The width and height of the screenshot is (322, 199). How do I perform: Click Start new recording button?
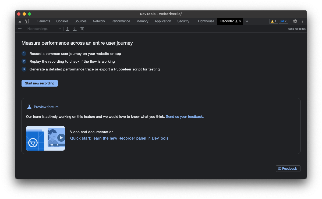(40, 83)
